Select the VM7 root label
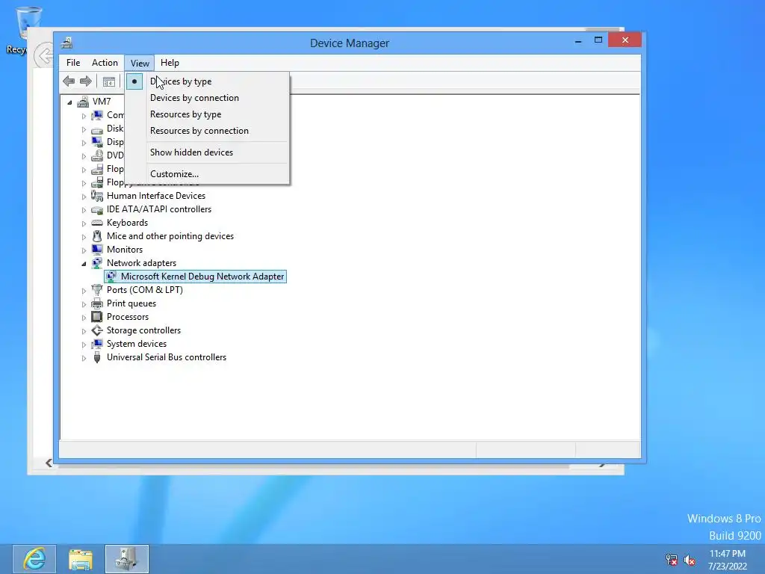The image size is (765, 574). coord(102,102)
